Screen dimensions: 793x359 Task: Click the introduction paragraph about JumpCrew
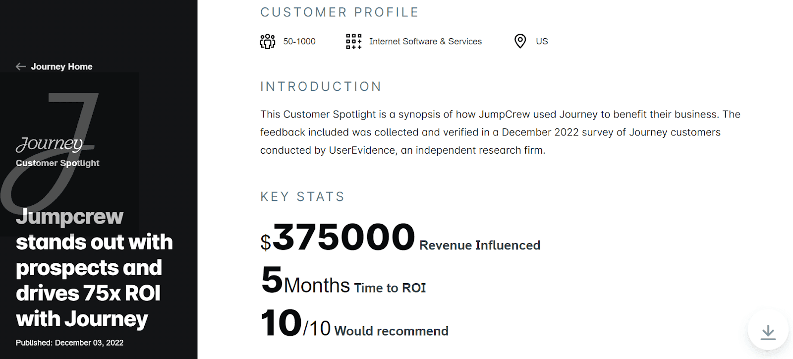500,132
